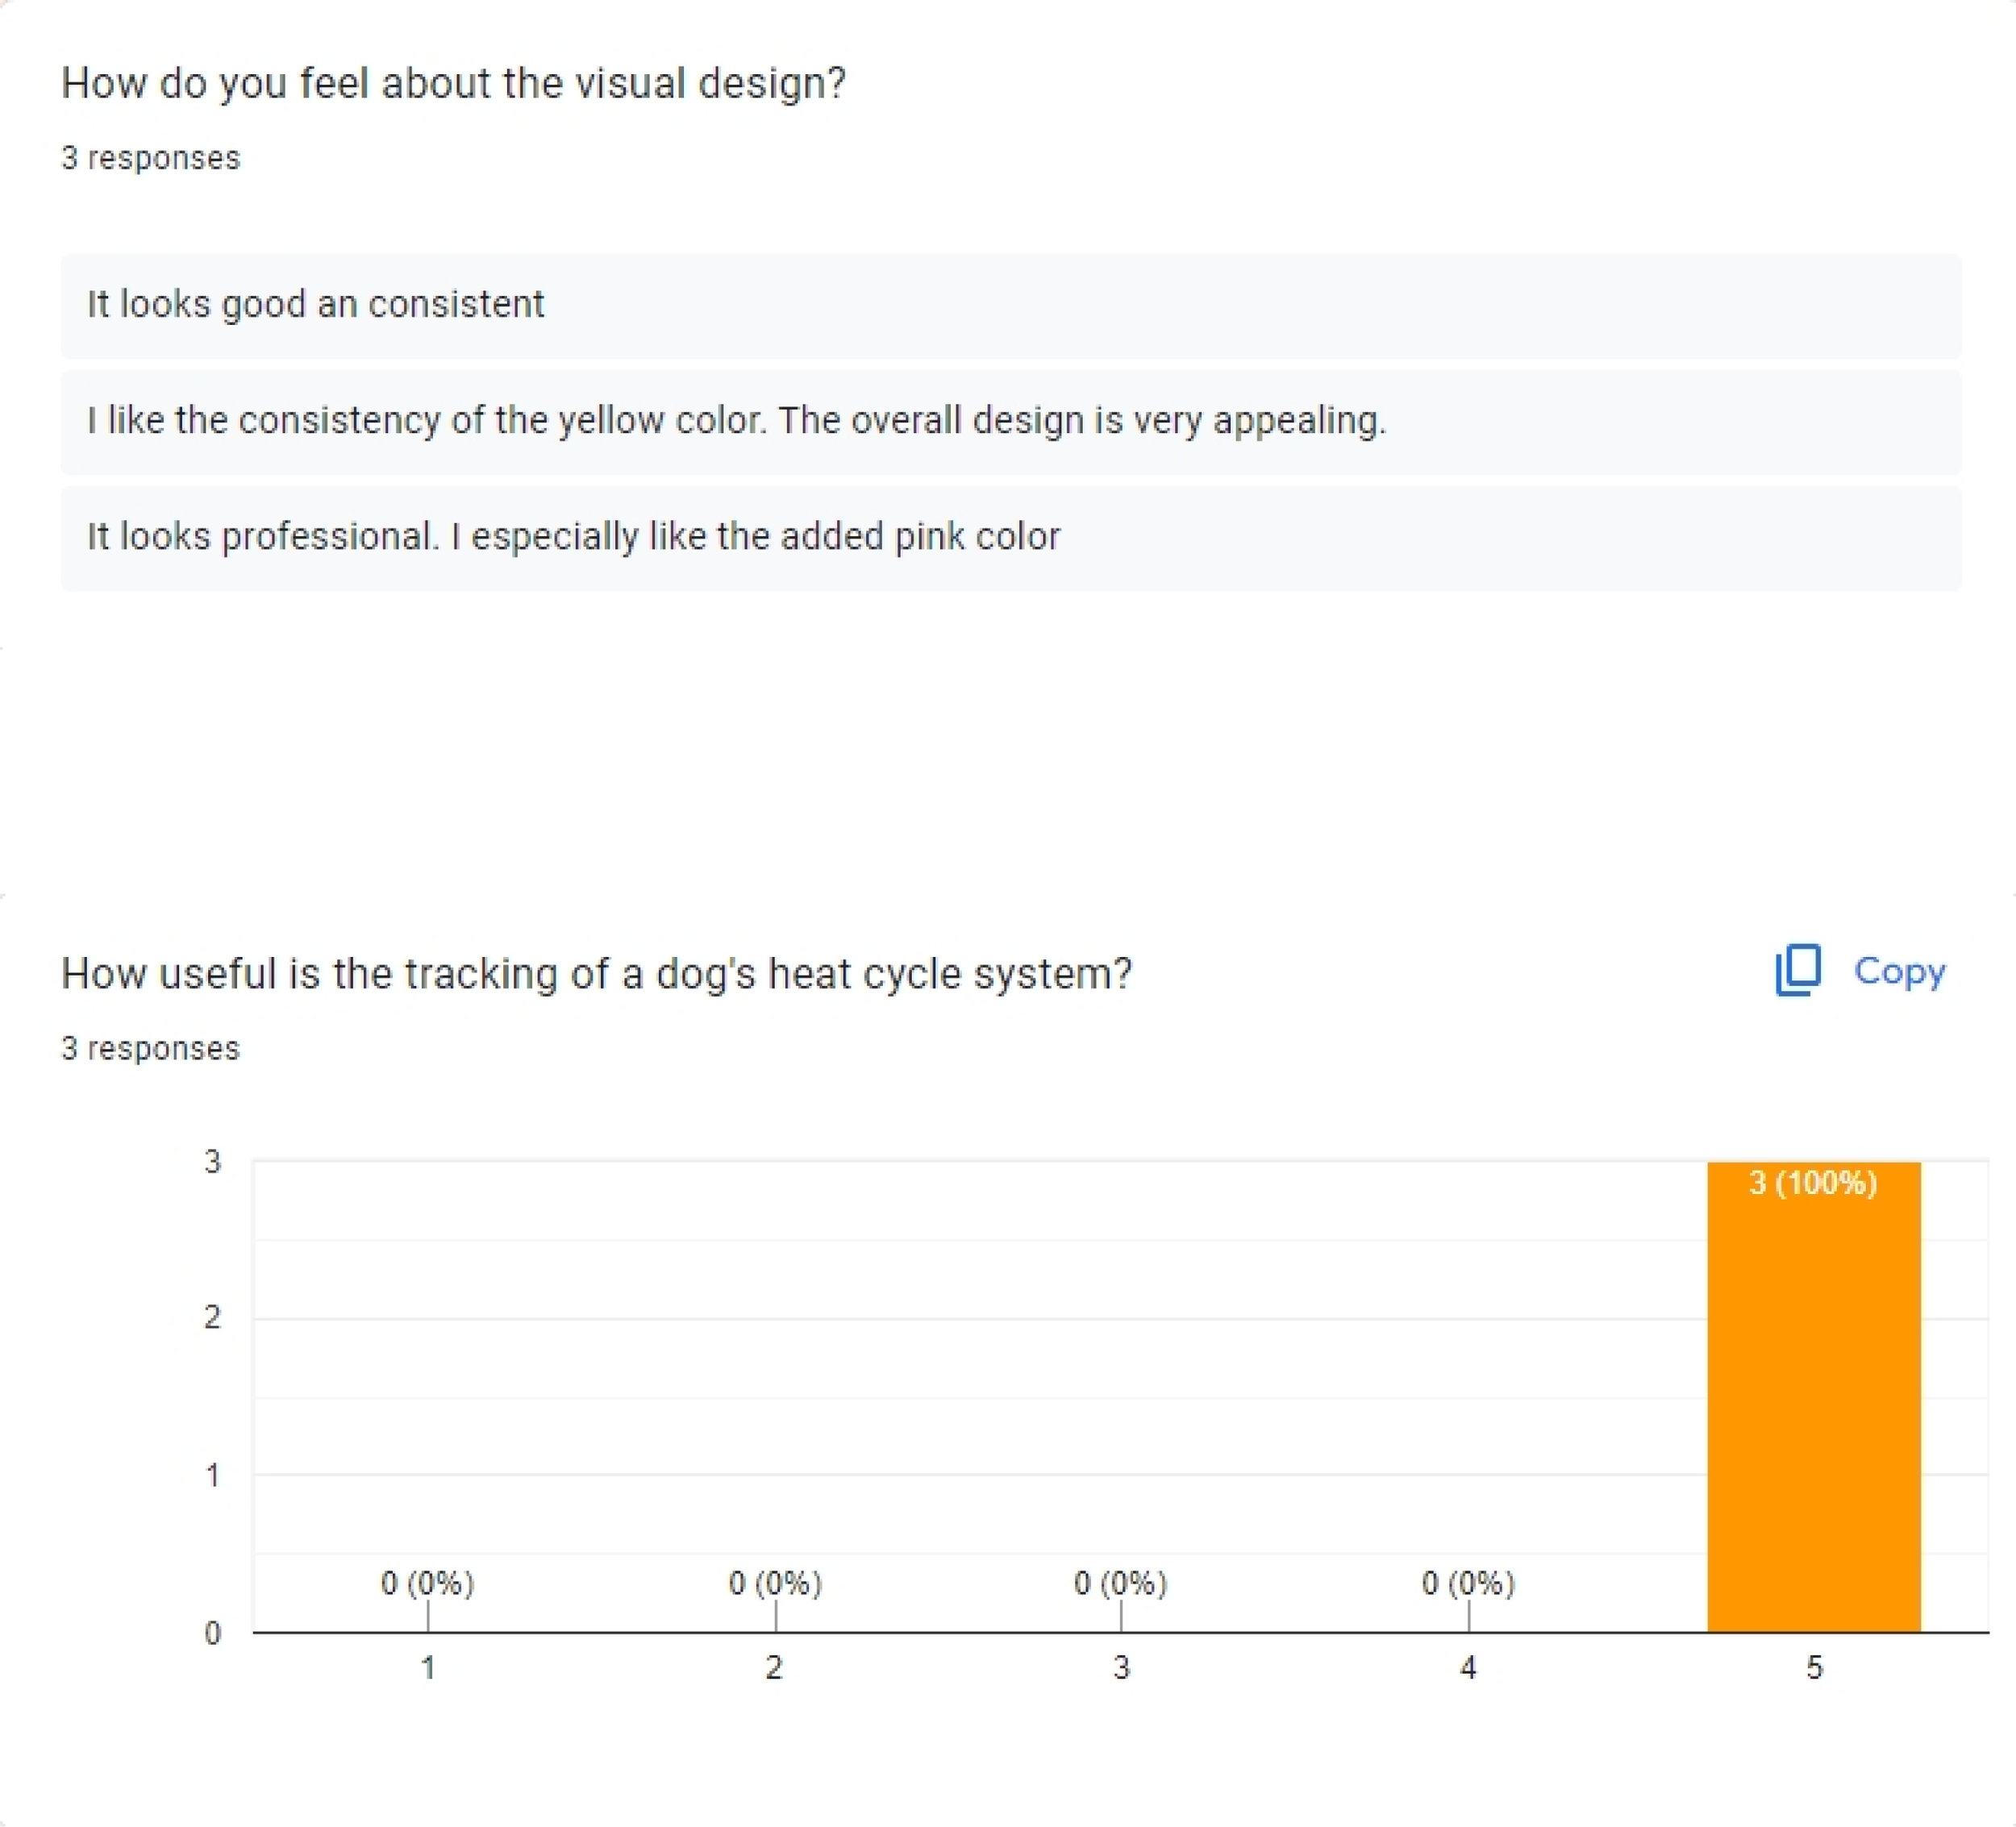Click the dog's heat cycle question heading
This screenshot has height=1827, width=2016.
pyautogui.click(x=596, y=973)
